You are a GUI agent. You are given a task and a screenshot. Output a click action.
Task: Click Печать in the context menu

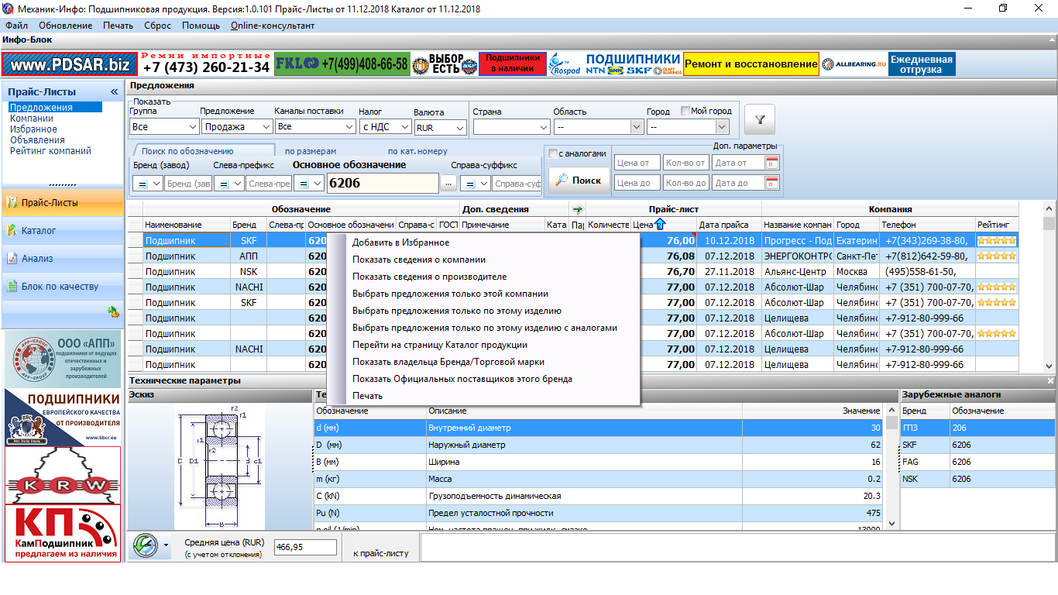[367, 396]
